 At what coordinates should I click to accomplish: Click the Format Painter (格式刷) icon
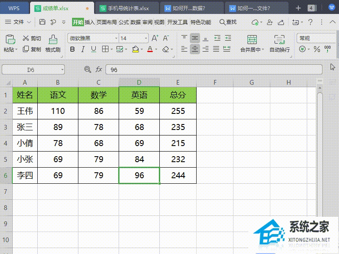click(x=53, y=39)
